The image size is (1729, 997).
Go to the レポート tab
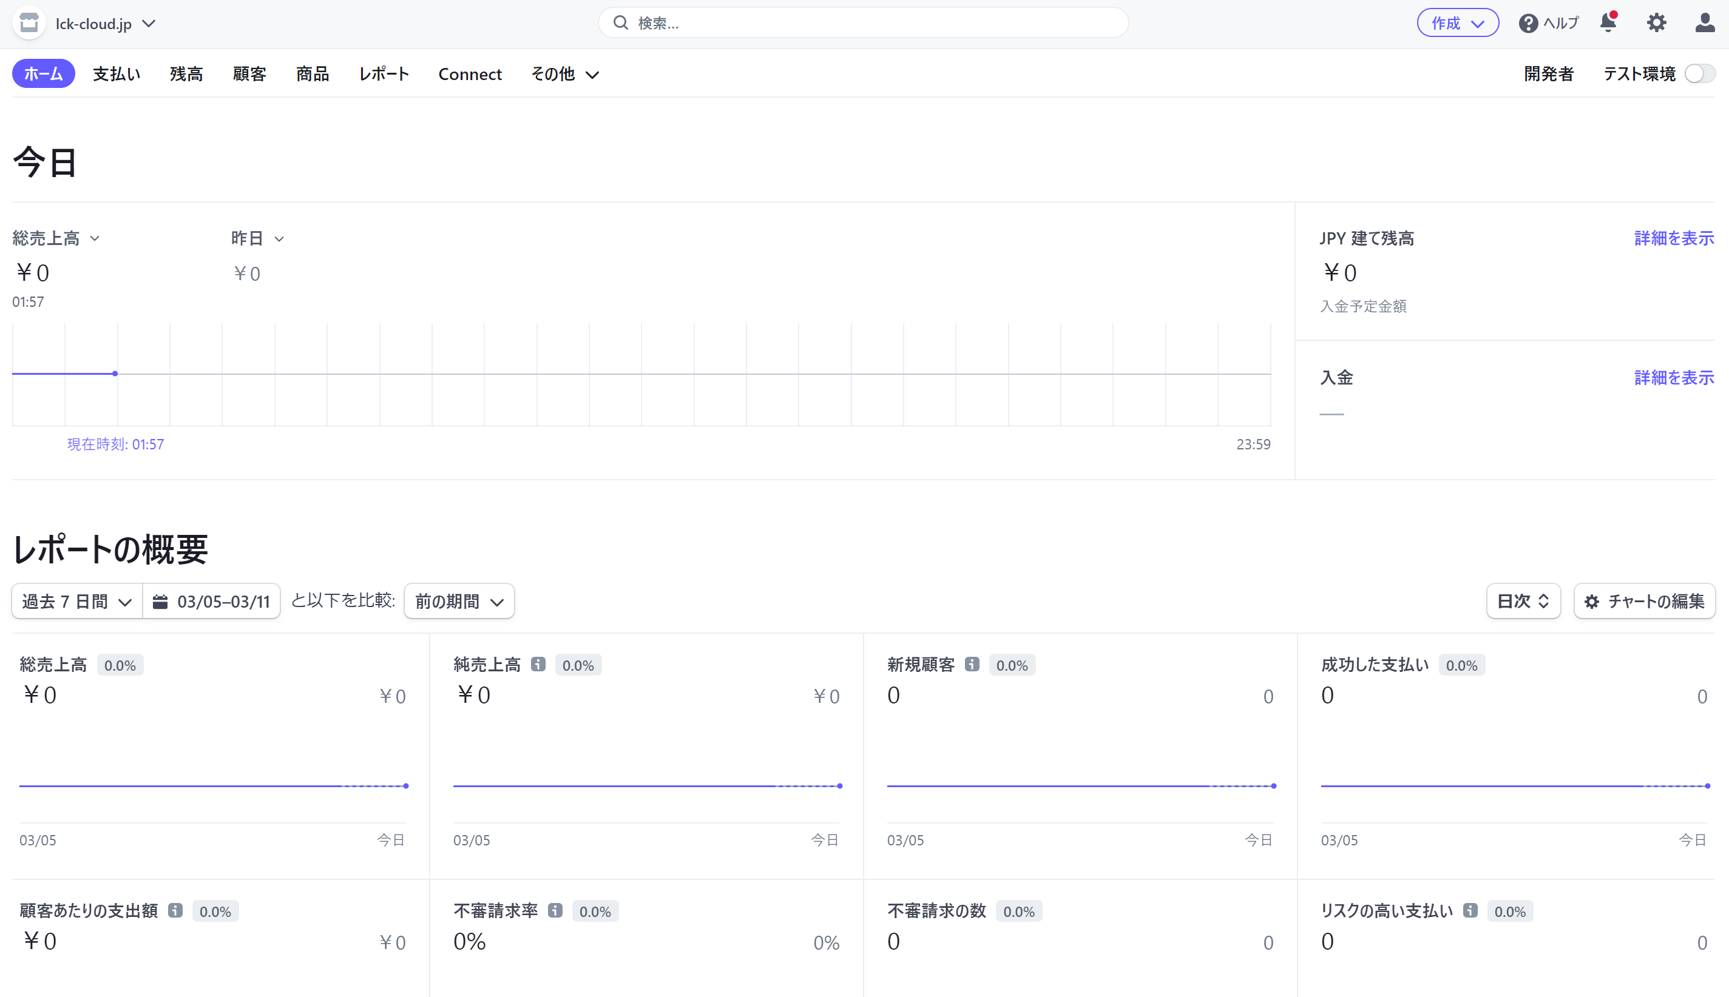(384, 74)
